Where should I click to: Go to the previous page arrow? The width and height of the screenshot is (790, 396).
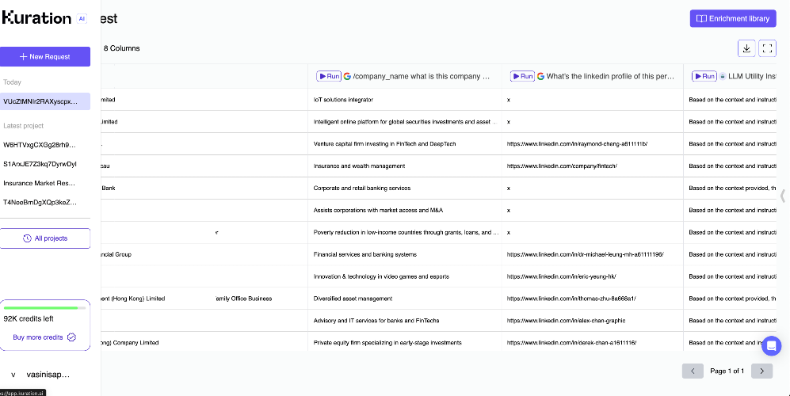[x=693, y=371]
